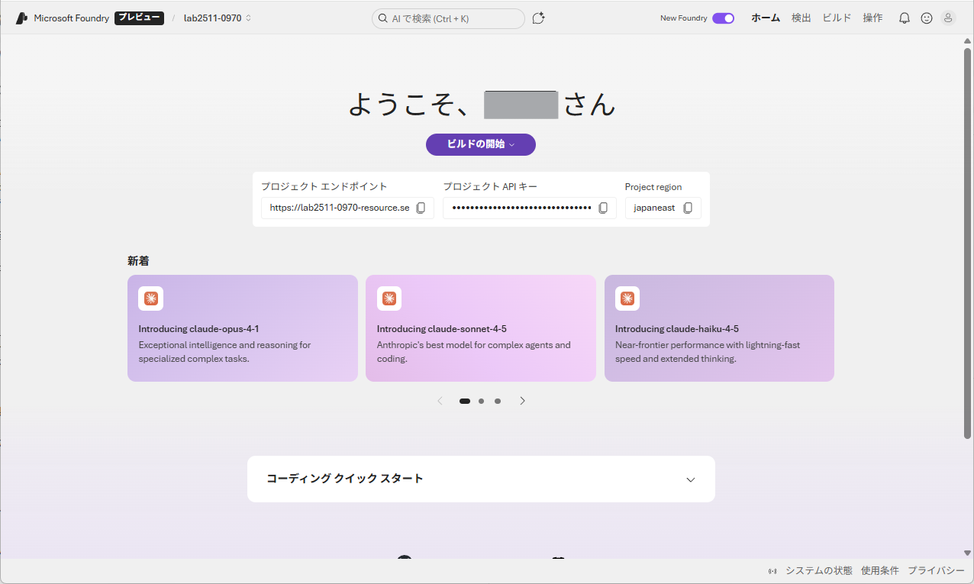Select the third carousel page dot
The height and width of the screenshot is (584, 974).
point(498,400)
